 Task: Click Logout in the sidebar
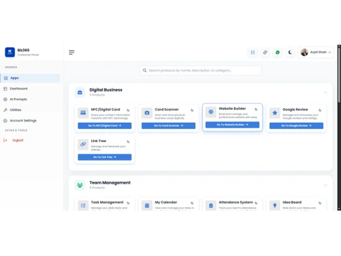tap(18, 140)
